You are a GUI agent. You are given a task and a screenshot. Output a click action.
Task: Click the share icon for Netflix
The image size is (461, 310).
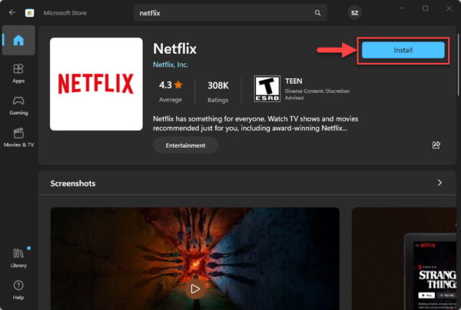coord(436,145)
